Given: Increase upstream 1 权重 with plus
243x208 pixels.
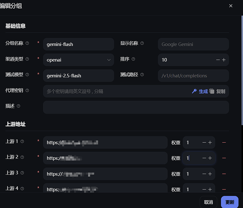Looking at the screenshot, I should click(x=210, y=143).
